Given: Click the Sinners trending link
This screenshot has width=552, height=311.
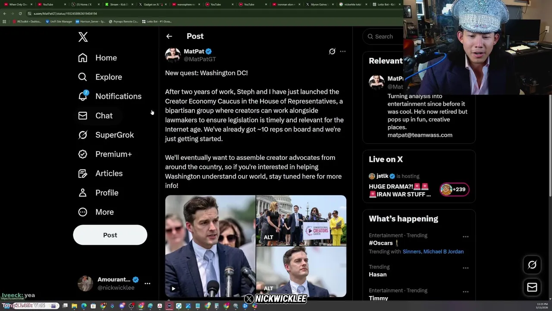Looking at the screenshot, I should [411, 251].
